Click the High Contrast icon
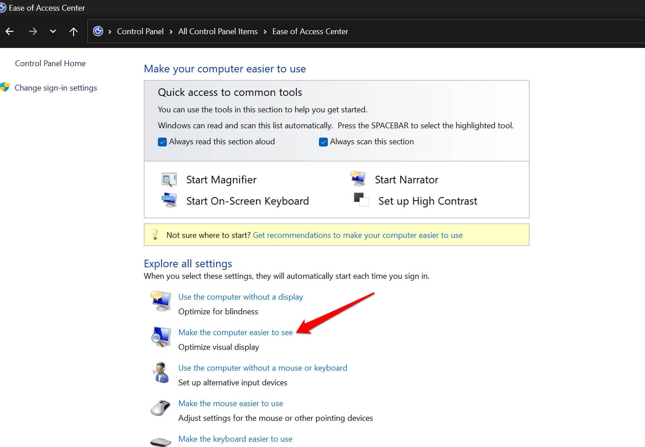 click(x=361, y=200)
